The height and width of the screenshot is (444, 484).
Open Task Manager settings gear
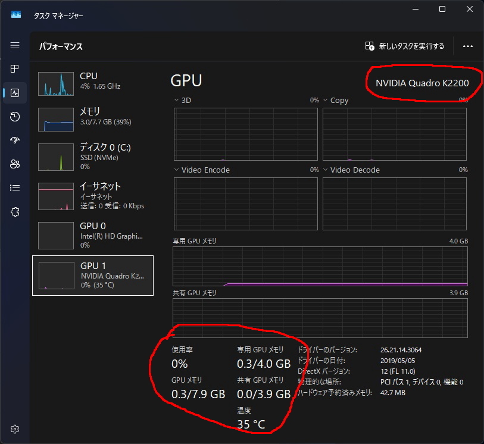tap(15, 429)
